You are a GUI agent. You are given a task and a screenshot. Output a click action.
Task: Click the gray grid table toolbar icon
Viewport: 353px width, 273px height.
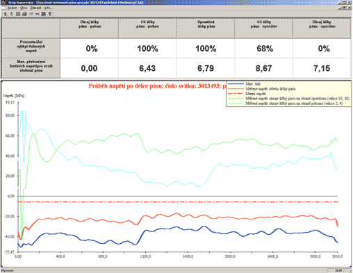point(18,14)
